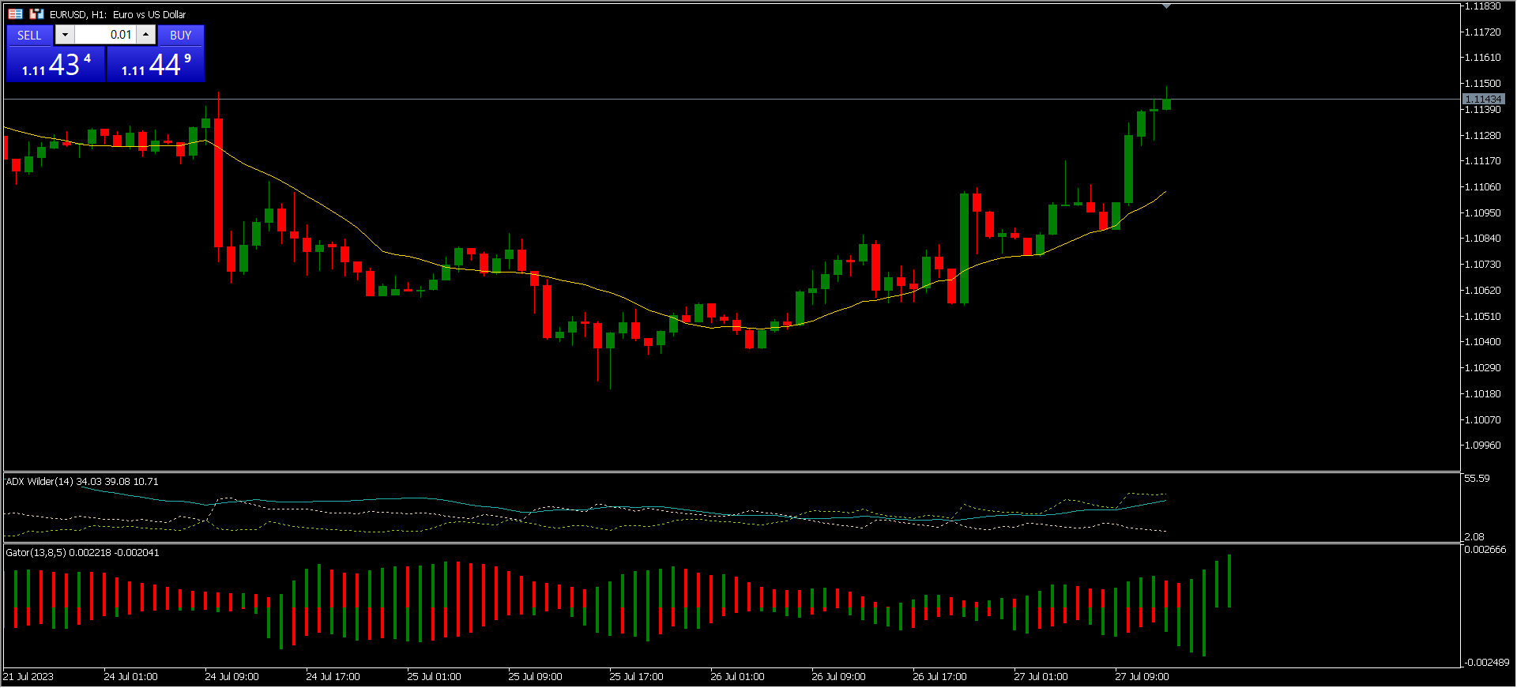Click the 26 Jul 01:00 time label
This screenshot has height=688, width=1517.
(x=738, y=677)
